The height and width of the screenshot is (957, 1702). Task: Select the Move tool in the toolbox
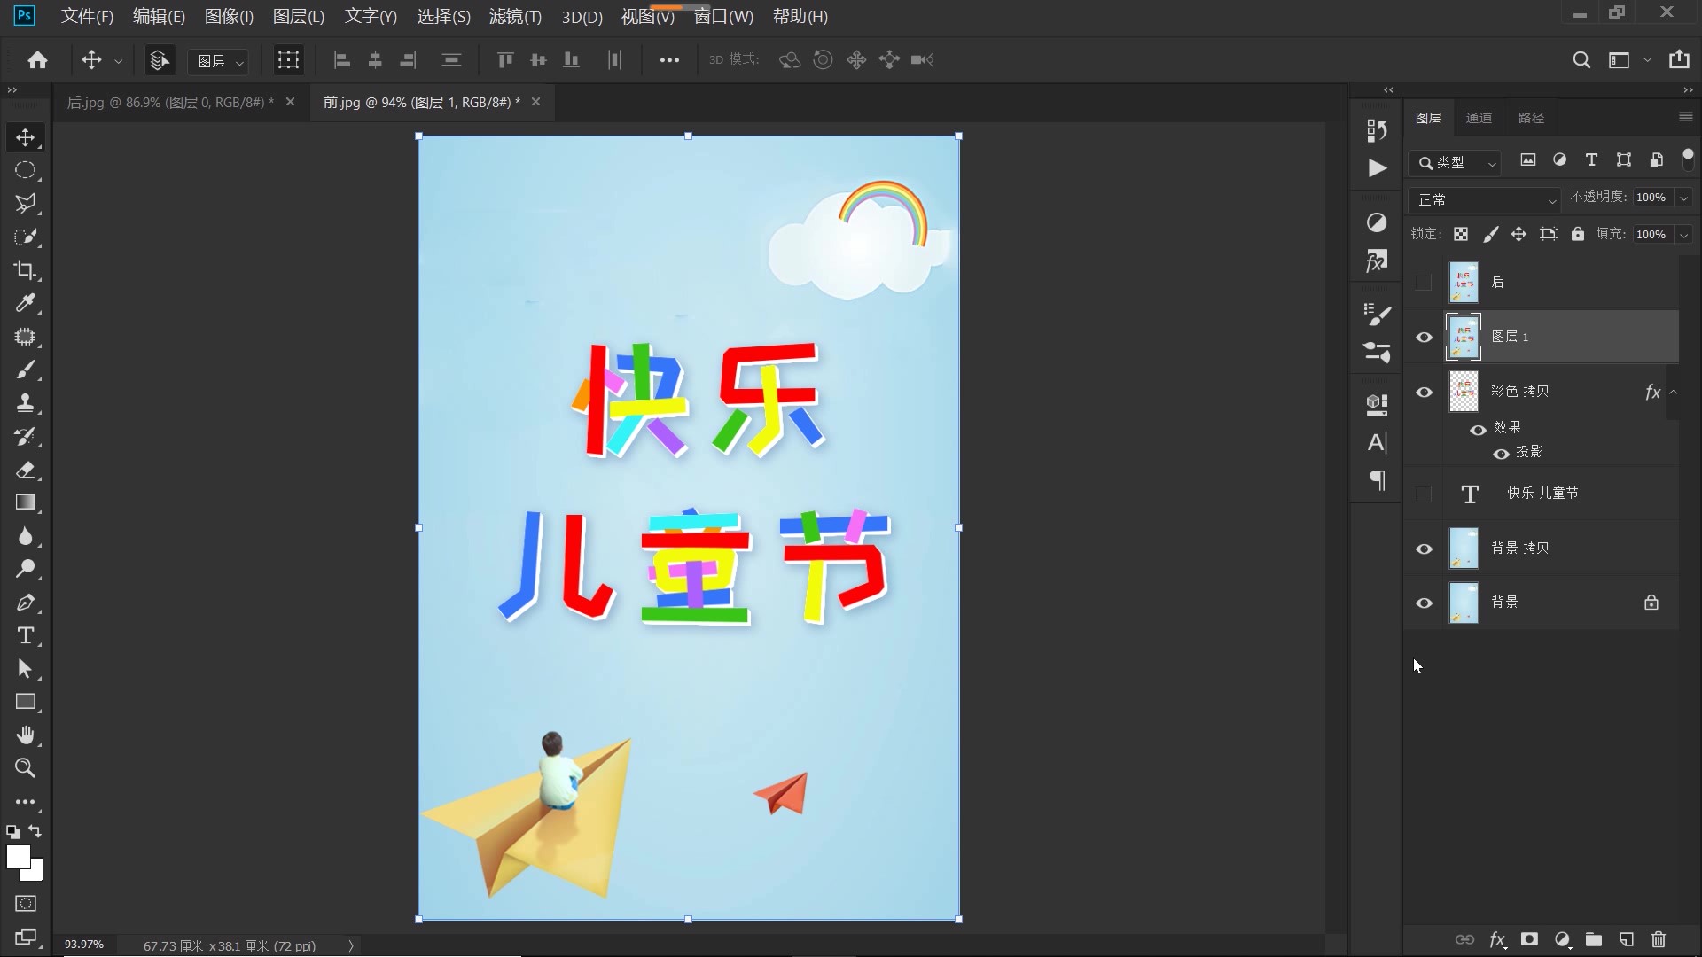pyautogui.click(x=25, y=137)
